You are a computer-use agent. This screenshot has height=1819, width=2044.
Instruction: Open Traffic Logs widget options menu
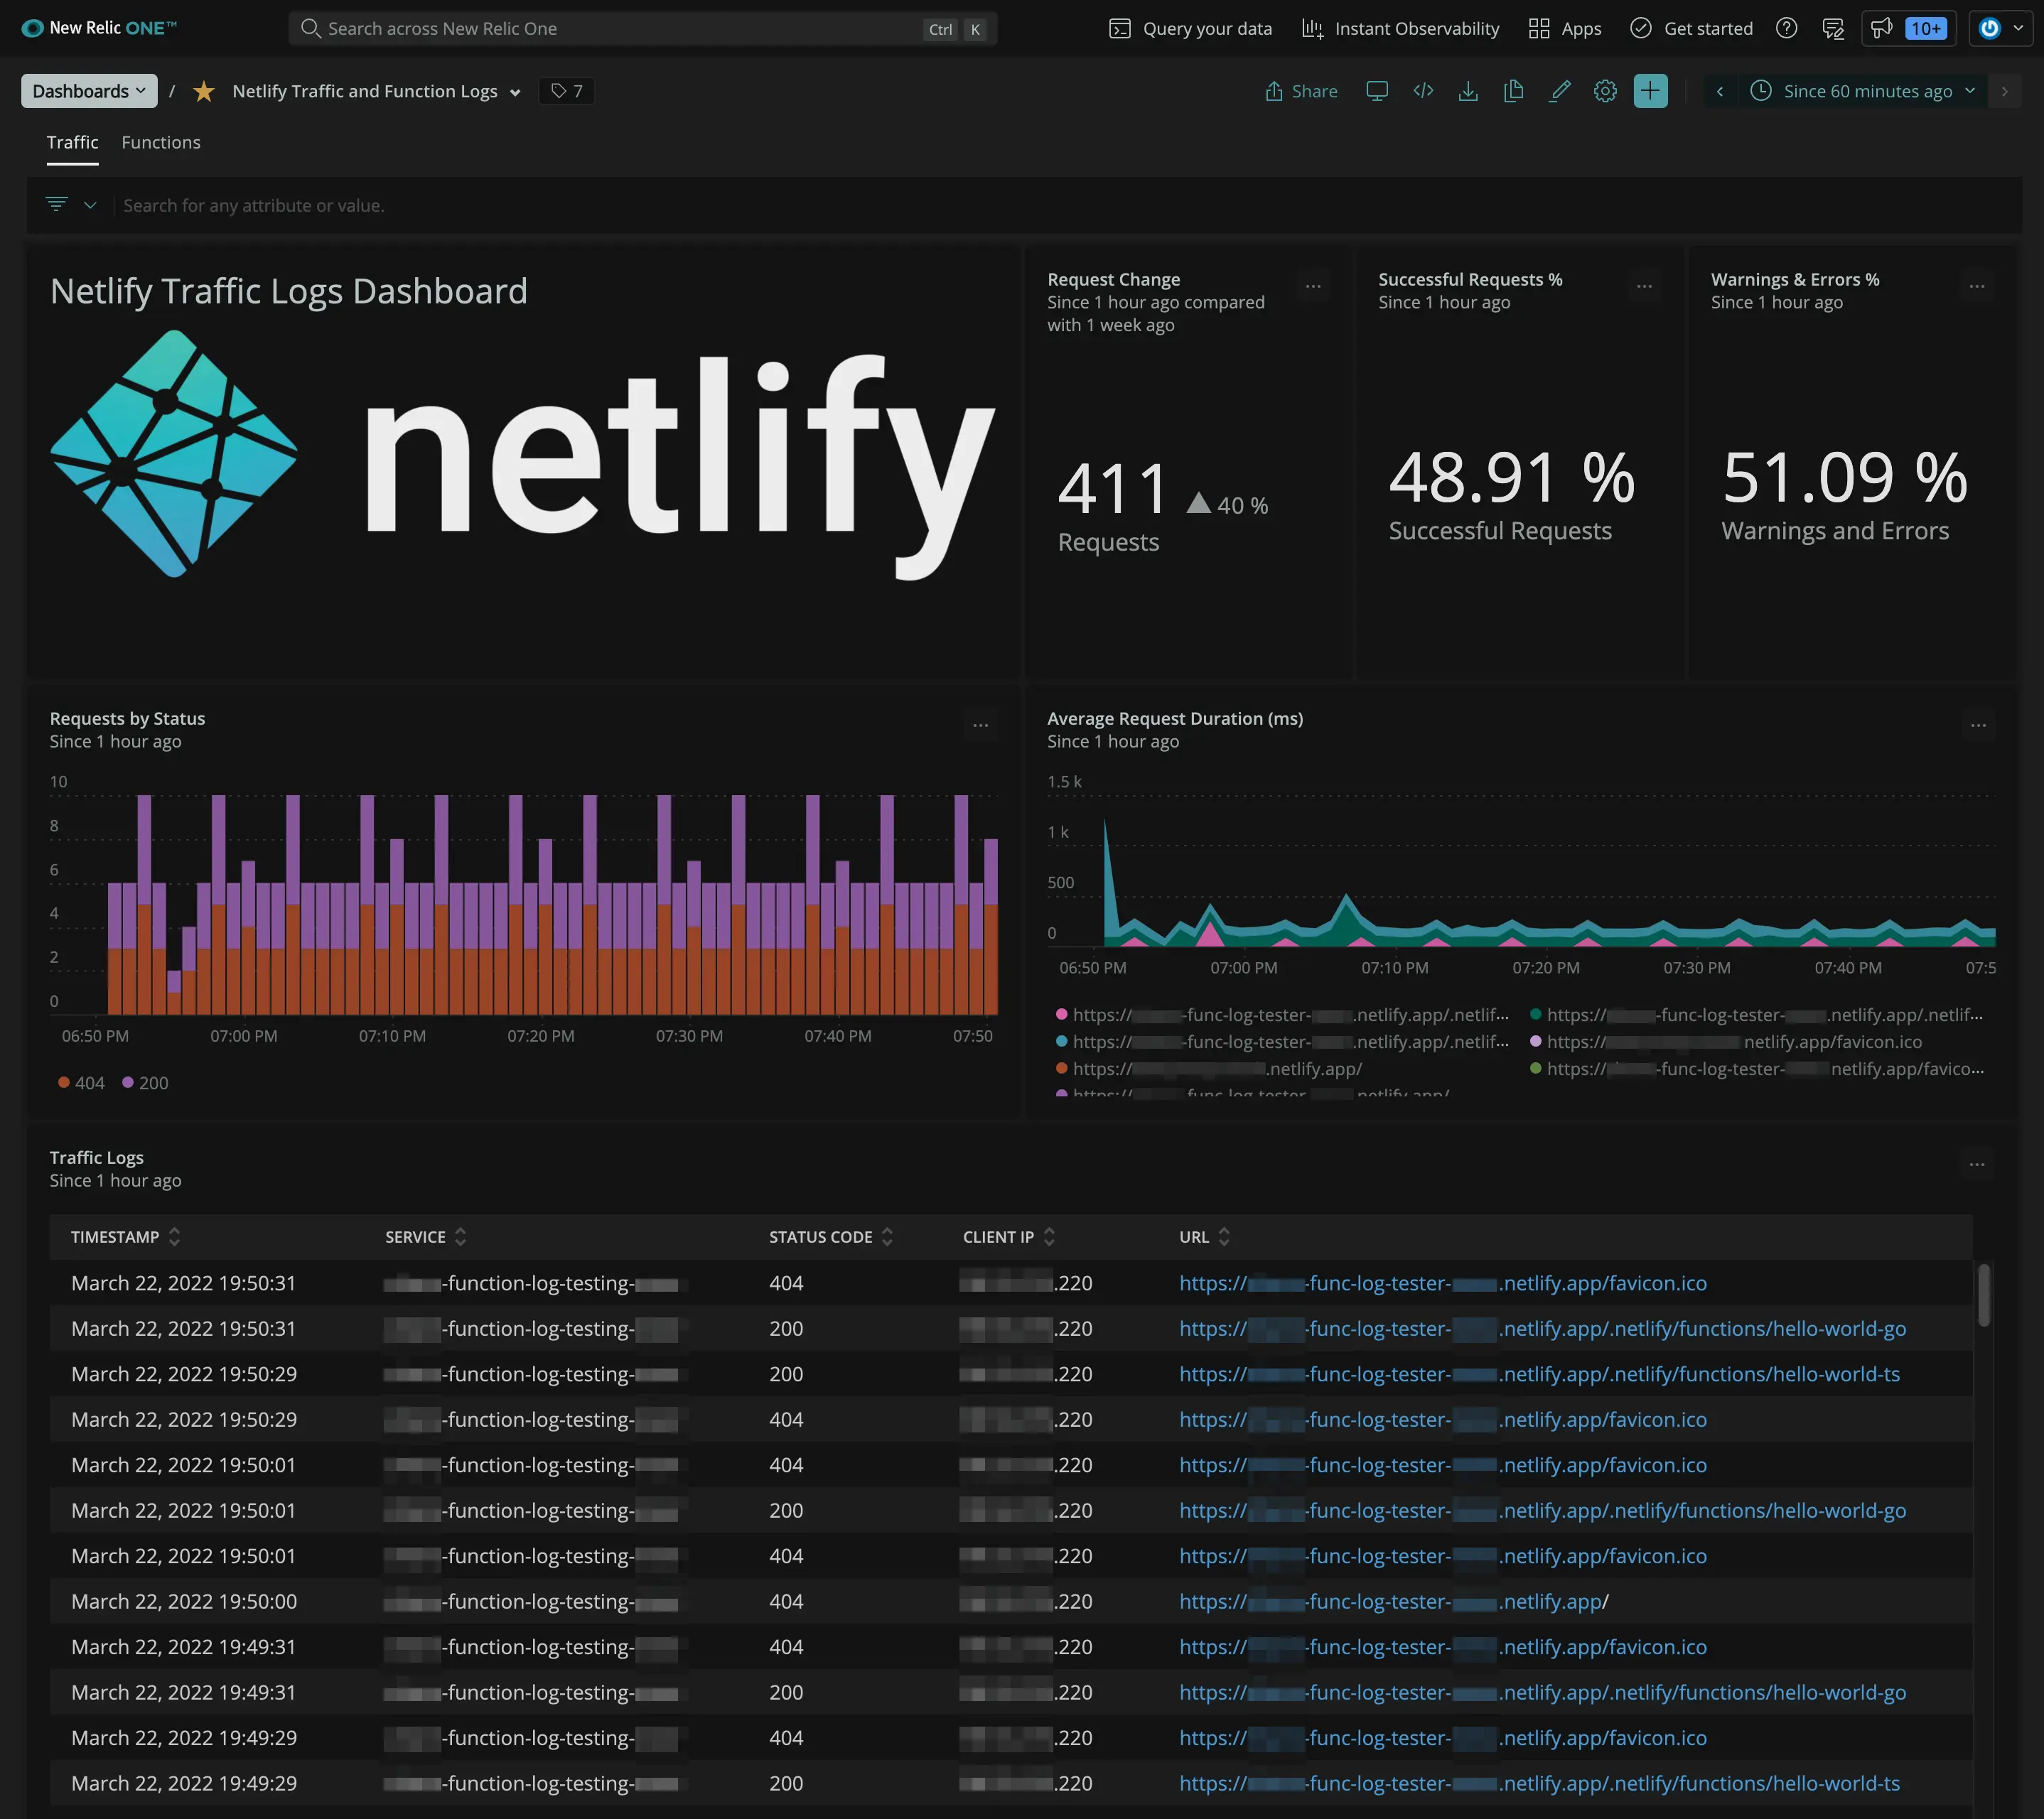[1977, 1164]
